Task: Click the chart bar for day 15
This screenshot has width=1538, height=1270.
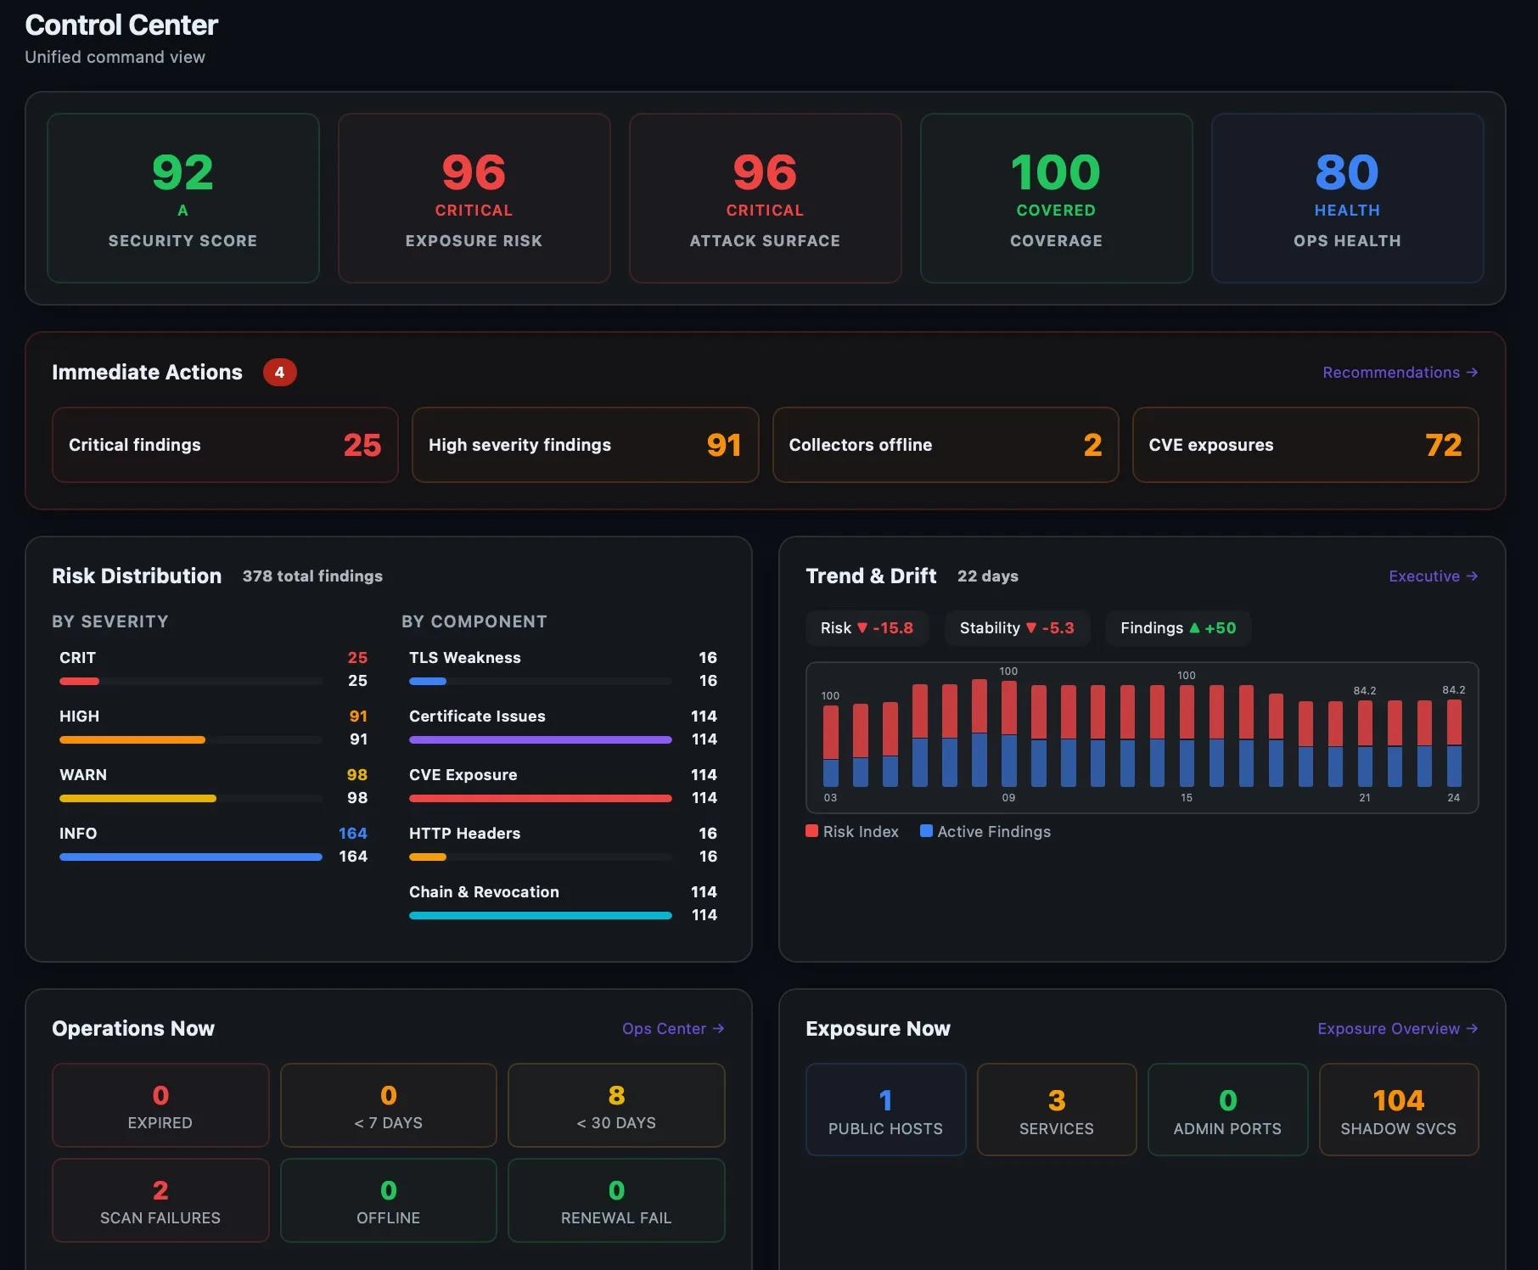Action: pos(1187,736)
